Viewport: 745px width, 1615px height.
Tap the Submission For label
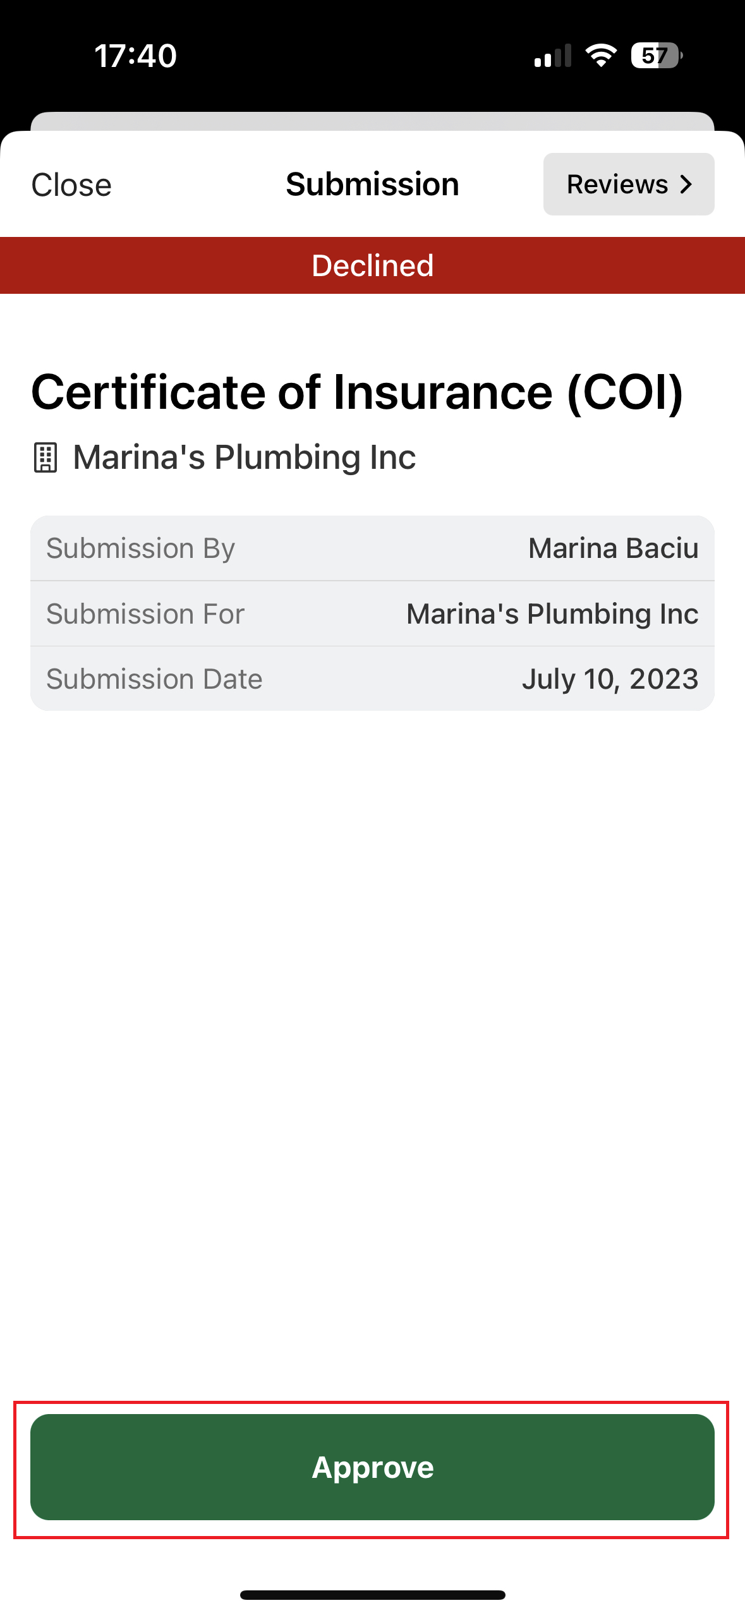tap(145, 614)
